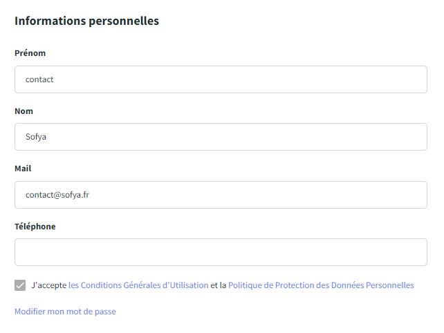Click the right end of the Téléphone field
Image resolution: width=444 pixels, height=333 pixels.
pos(415,252)
